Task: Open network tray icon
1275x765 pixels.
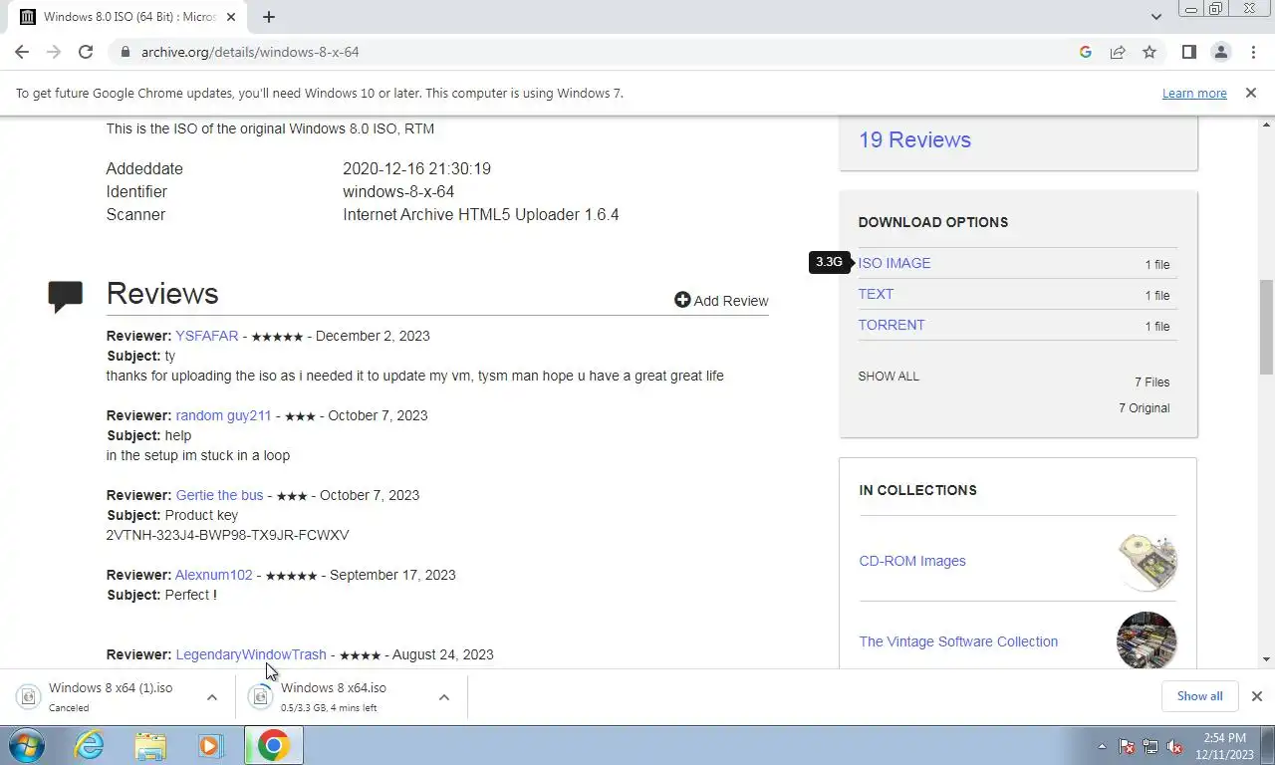Action: [x=1150, y=746]
